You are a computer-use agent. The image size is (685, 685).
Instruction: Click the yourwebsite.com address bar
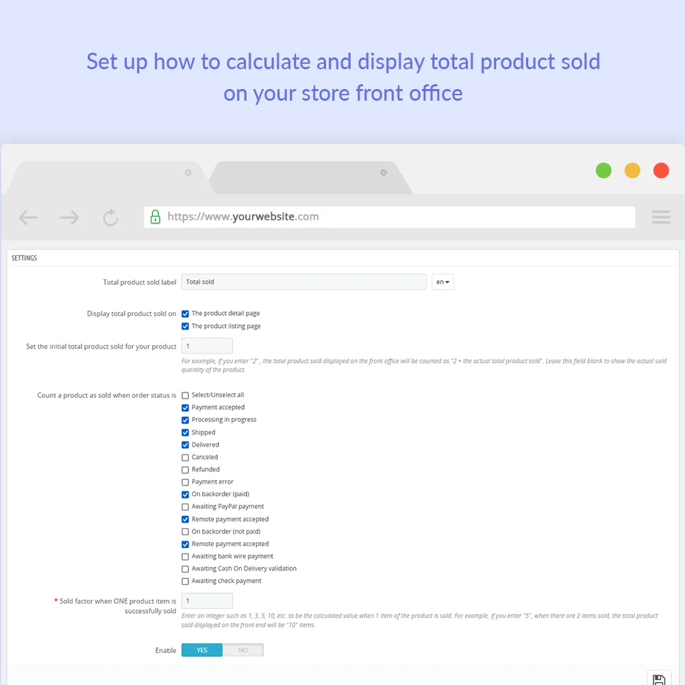coord(397,217)
